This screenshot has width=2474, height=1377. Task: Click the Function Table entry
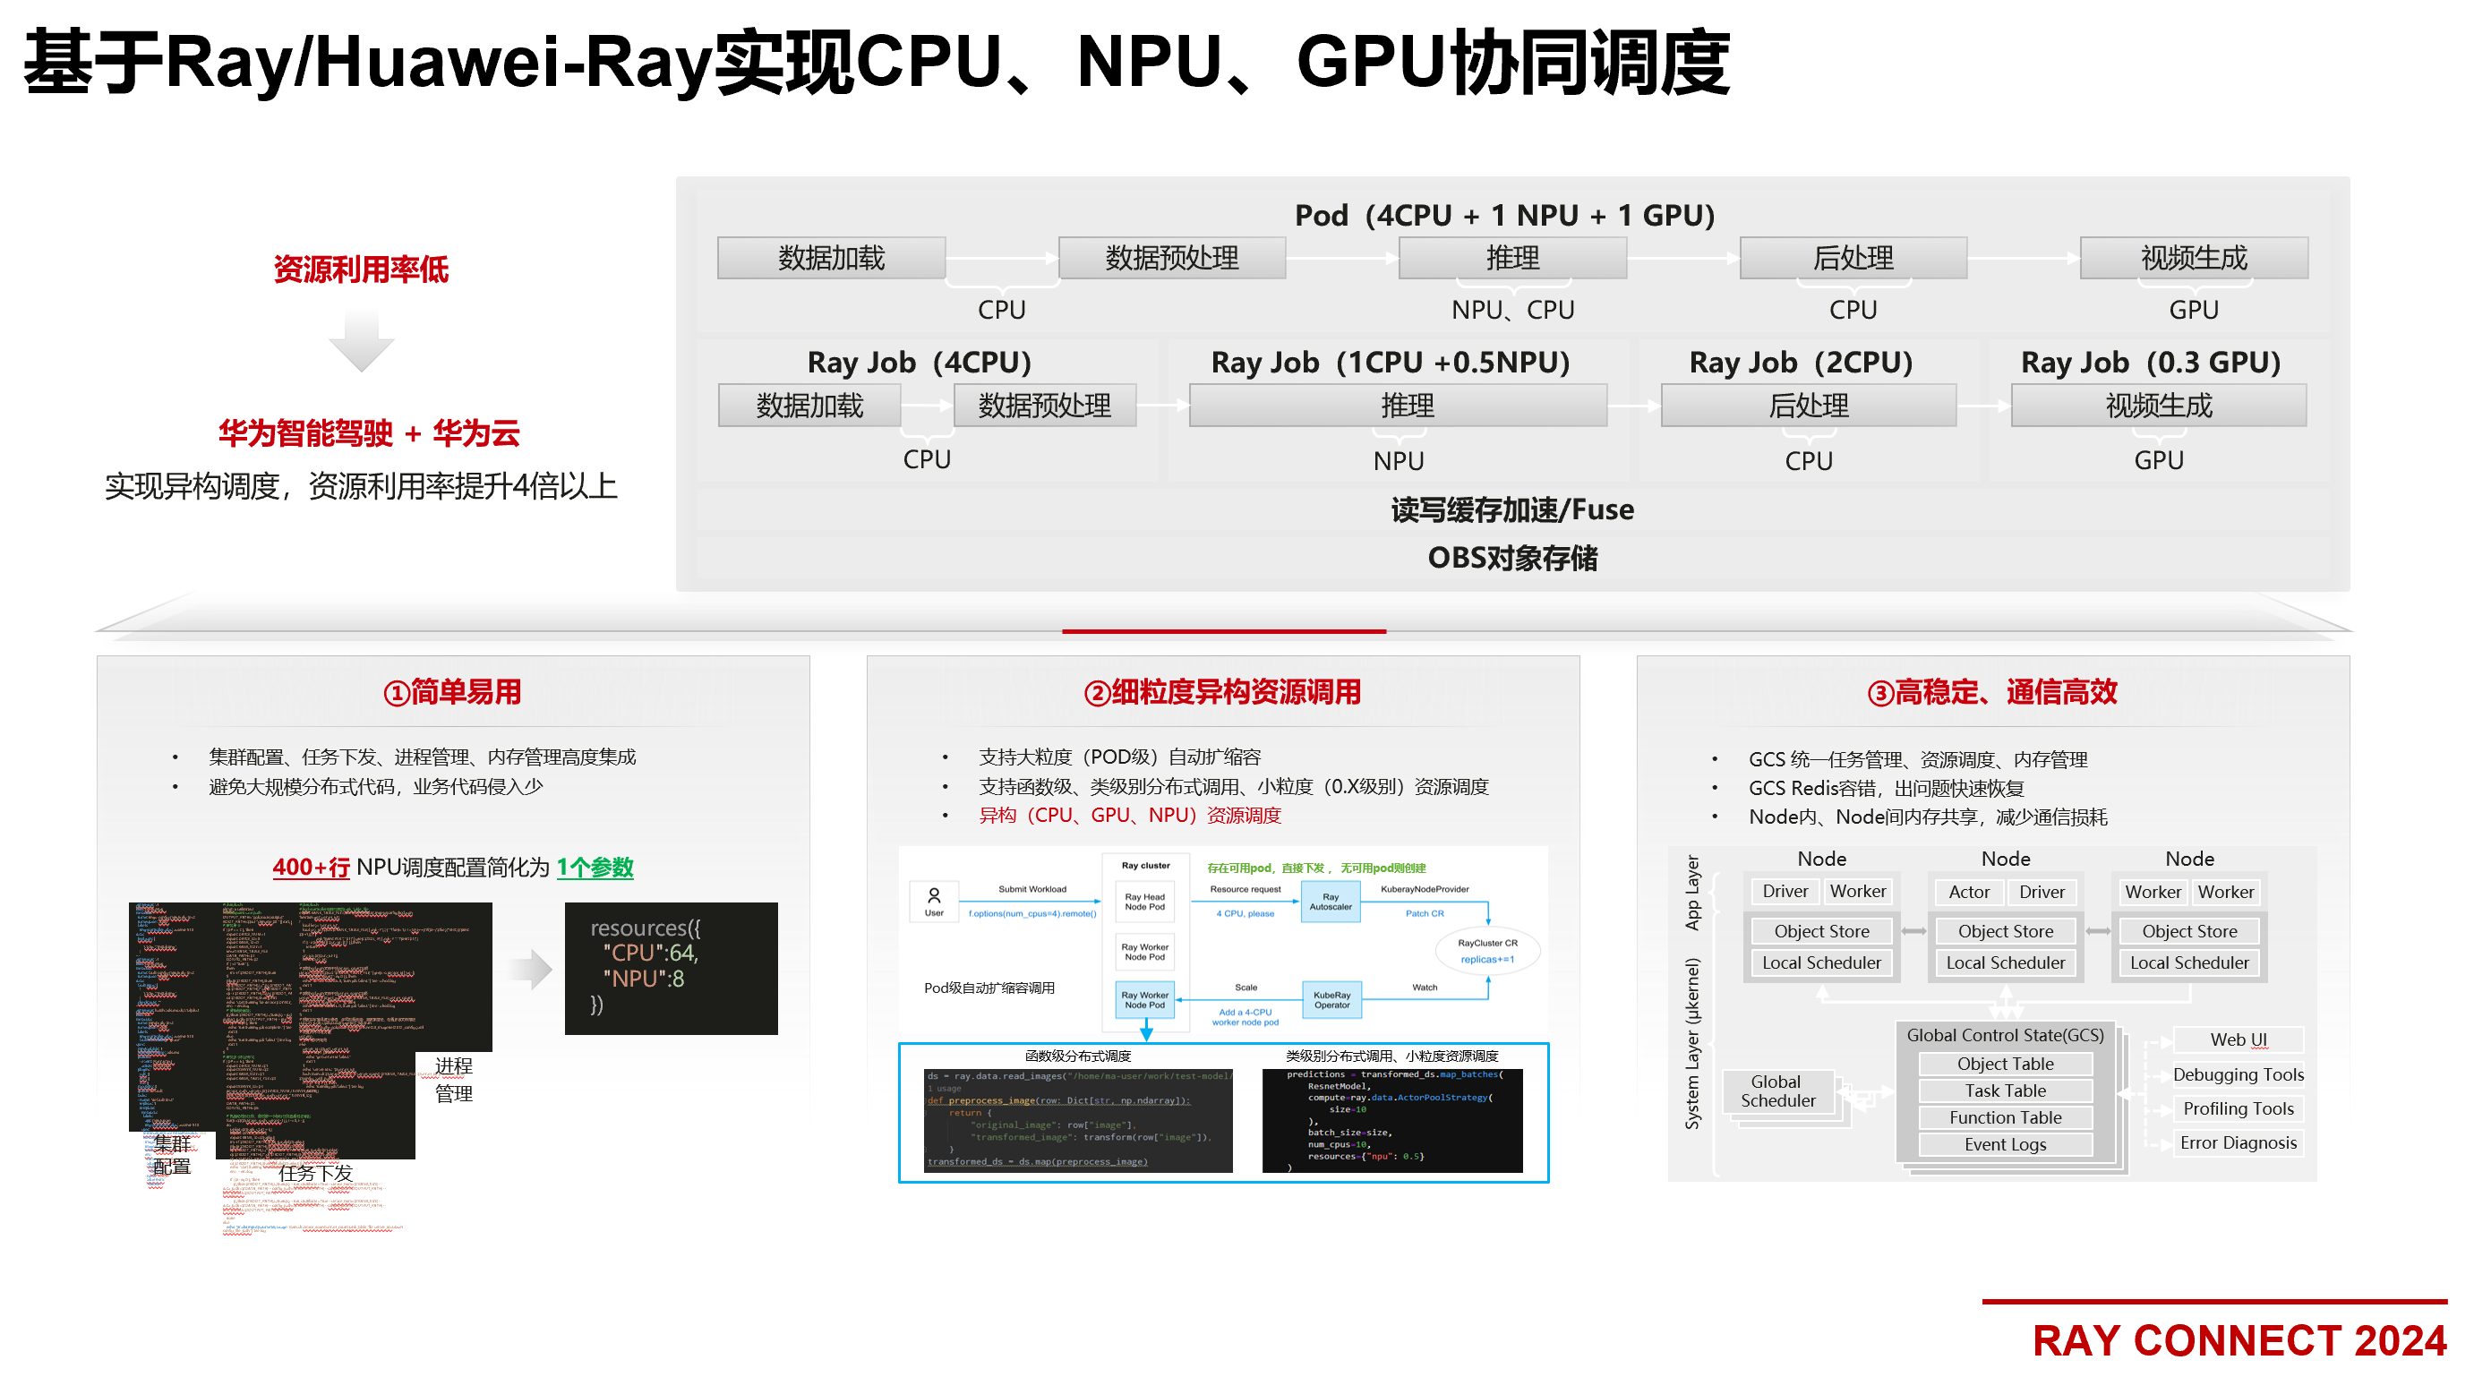pos(2005,1116)
